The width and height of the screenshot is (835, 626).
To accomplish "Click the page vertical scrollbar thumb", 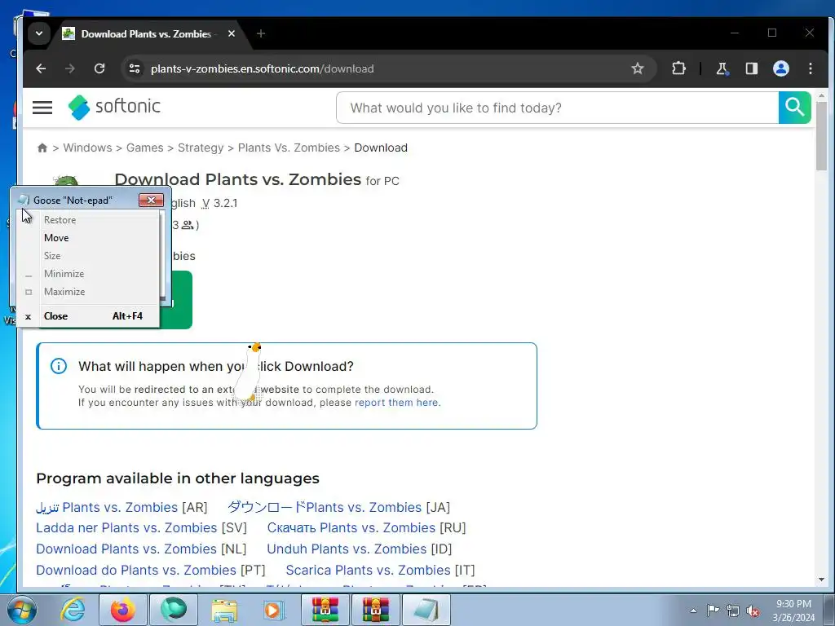I will pos(821,136).
